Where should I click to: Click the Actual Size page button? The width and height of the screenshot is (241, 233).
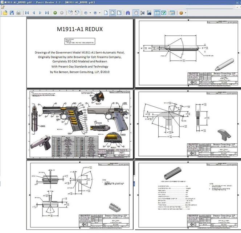(x=106, y=13)
